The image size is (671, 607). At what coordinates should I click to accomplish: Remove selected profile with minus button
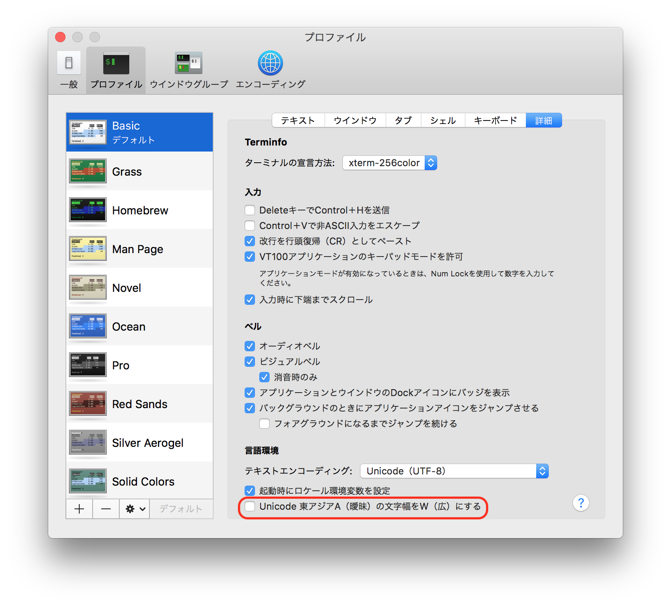click(106, 509)
